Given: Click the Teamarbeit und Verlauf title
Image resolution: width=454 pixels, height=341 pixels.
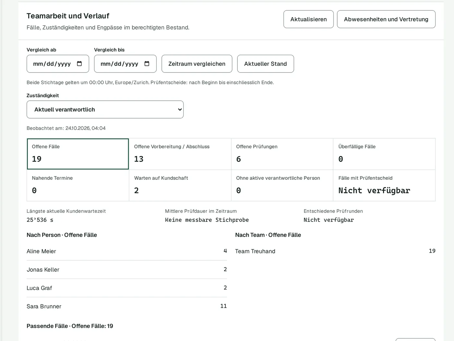Looking at the screenshot, I should (68, 16).
